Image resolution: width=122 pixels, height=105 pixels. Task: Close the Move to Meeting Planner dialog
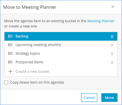[113, 7]
